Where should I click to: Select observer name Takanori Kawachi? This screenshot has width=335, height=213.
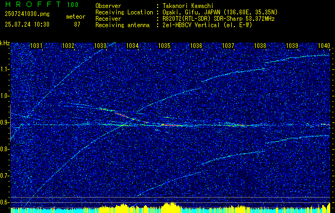187,6
